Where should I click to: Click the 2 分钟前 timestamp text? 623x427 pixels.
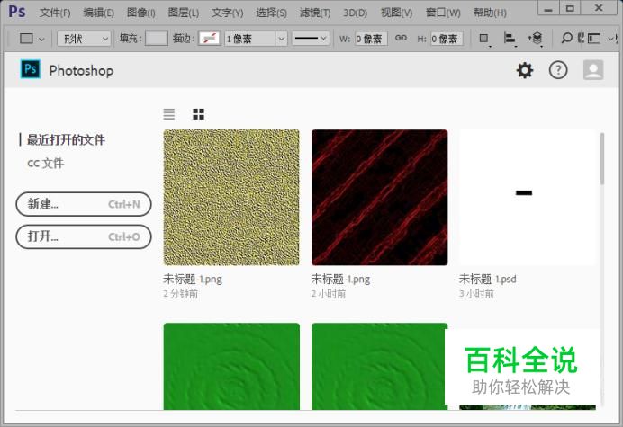[x=180, y=294]
